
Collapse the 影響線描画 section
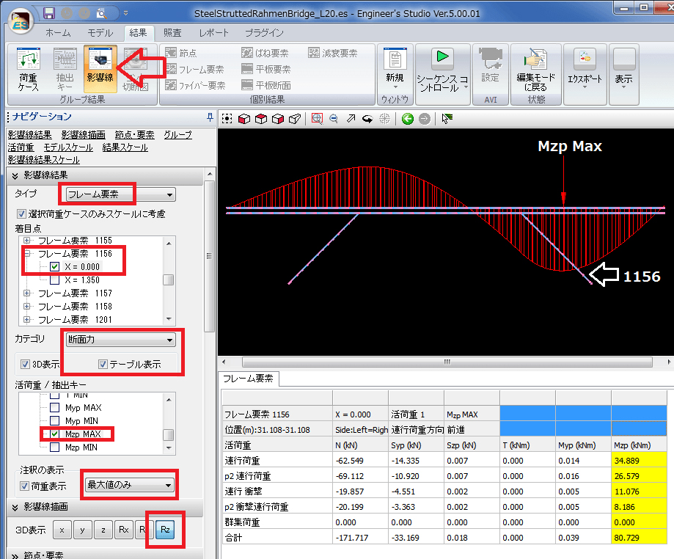15,508
